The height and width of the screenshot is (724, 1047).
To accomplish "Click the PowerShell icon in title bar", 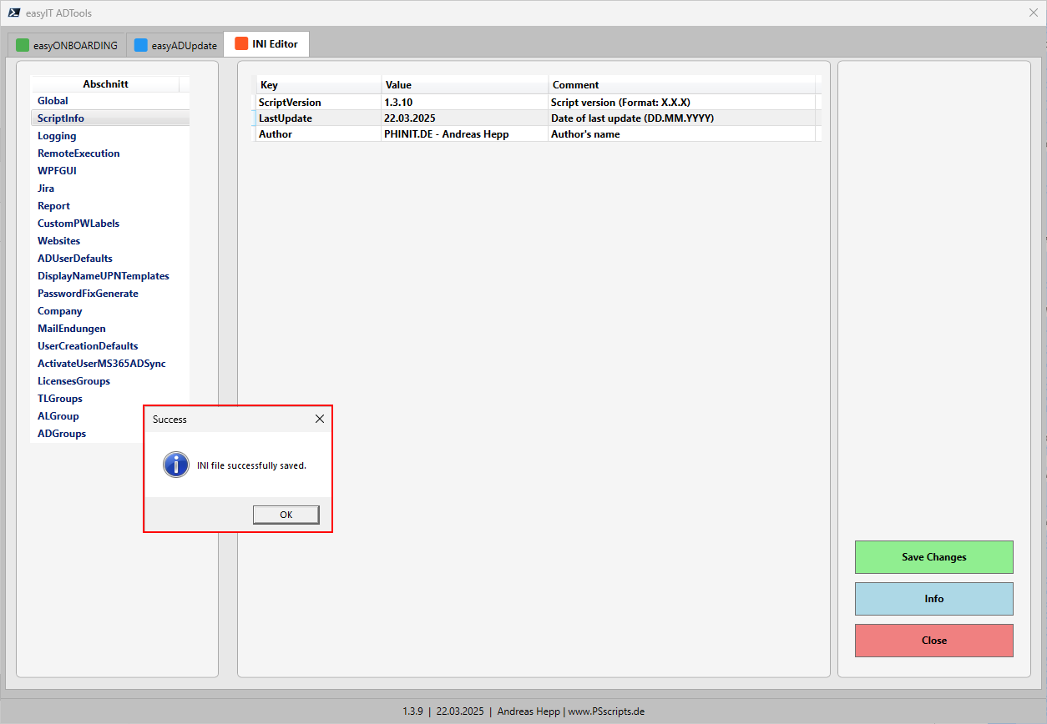I will tap(14, 13).
